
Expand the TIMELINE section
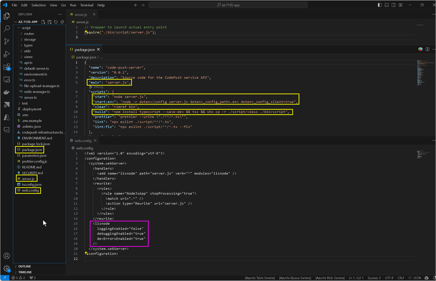(x=25, y=272)
